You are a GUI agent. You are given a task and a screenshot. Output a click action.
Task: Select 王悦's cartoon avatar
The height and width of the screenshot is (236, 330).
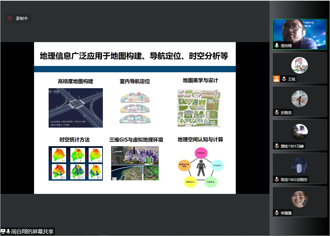click(x=300, y=65)
